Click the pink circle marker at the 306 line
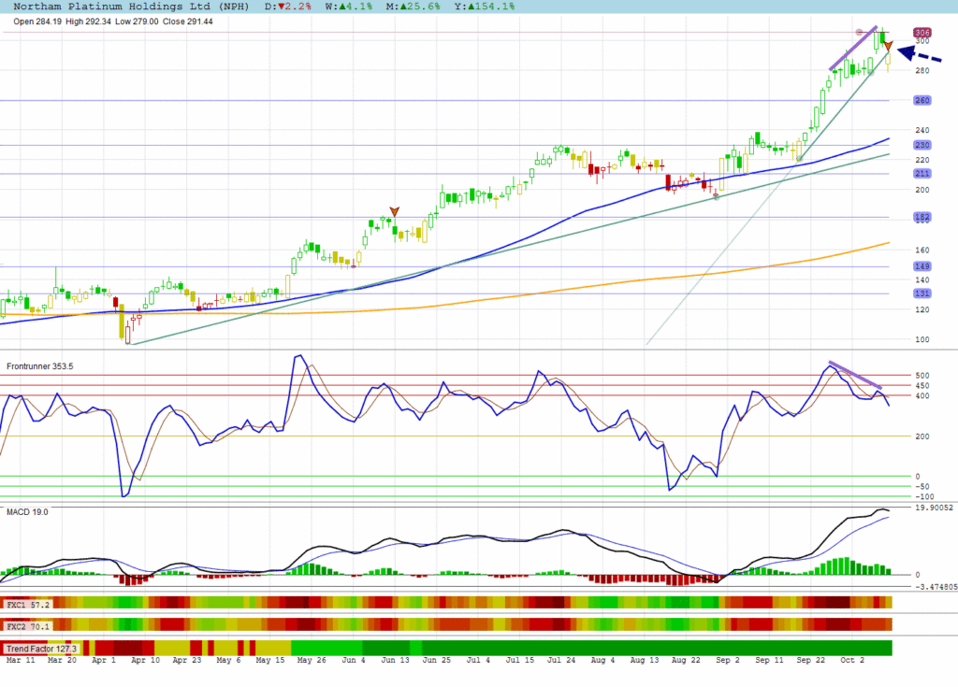The image size is (958, 687). pyautogui.click(x=859, y=33)
